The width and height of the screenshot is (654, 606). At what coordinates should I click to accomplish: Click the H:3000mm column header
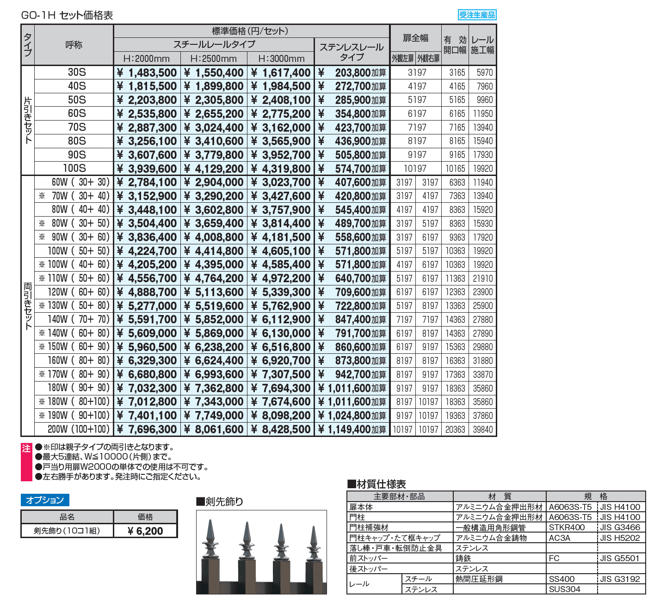click(x=281, y=59)
